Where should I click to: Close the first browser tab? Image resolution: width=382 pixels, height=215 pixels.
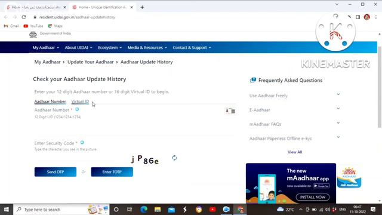pyautogui.click(x=64, y=7)
